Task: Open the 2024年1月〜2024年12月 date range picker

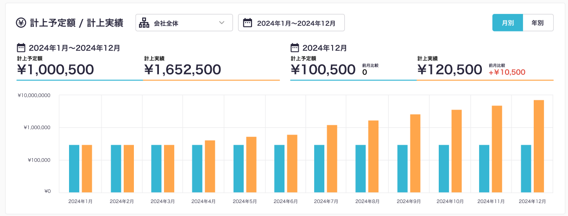Action: pos(291,23)
